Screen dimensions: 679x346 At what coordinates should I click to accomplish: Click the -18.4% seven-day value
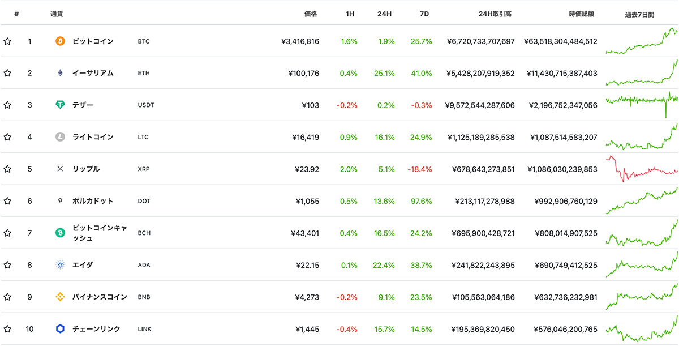[420, 169]
